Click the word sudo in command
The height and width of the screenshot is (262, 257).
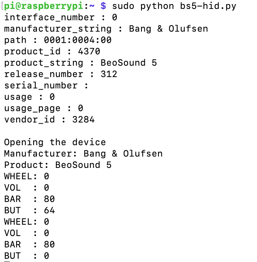click(123, 6)
